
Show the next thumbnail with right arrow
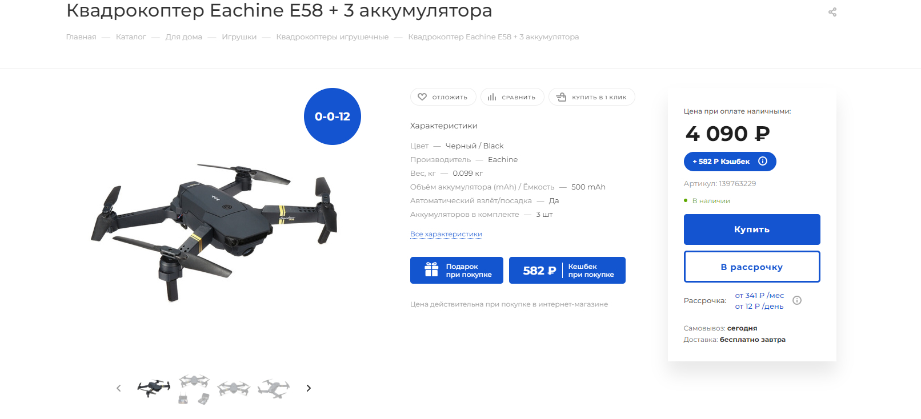309,388
